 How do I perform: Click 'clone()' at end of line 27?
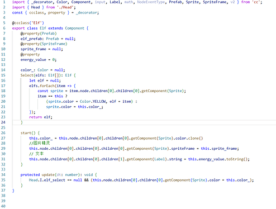(196, 138)
